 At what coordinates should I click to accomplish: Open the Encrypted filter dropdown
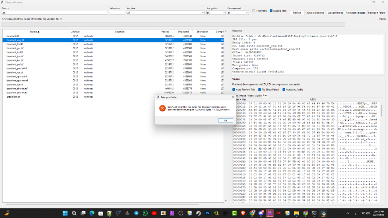[216, 13]
